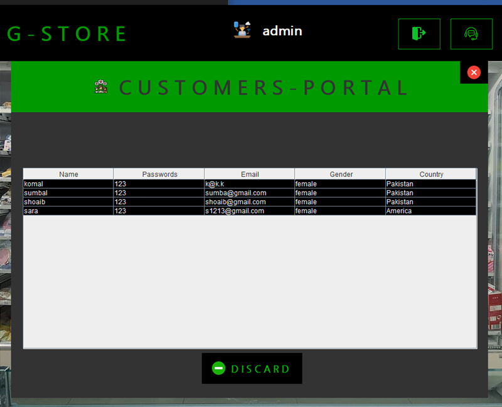Click the DISCARD button

[252, 368]
